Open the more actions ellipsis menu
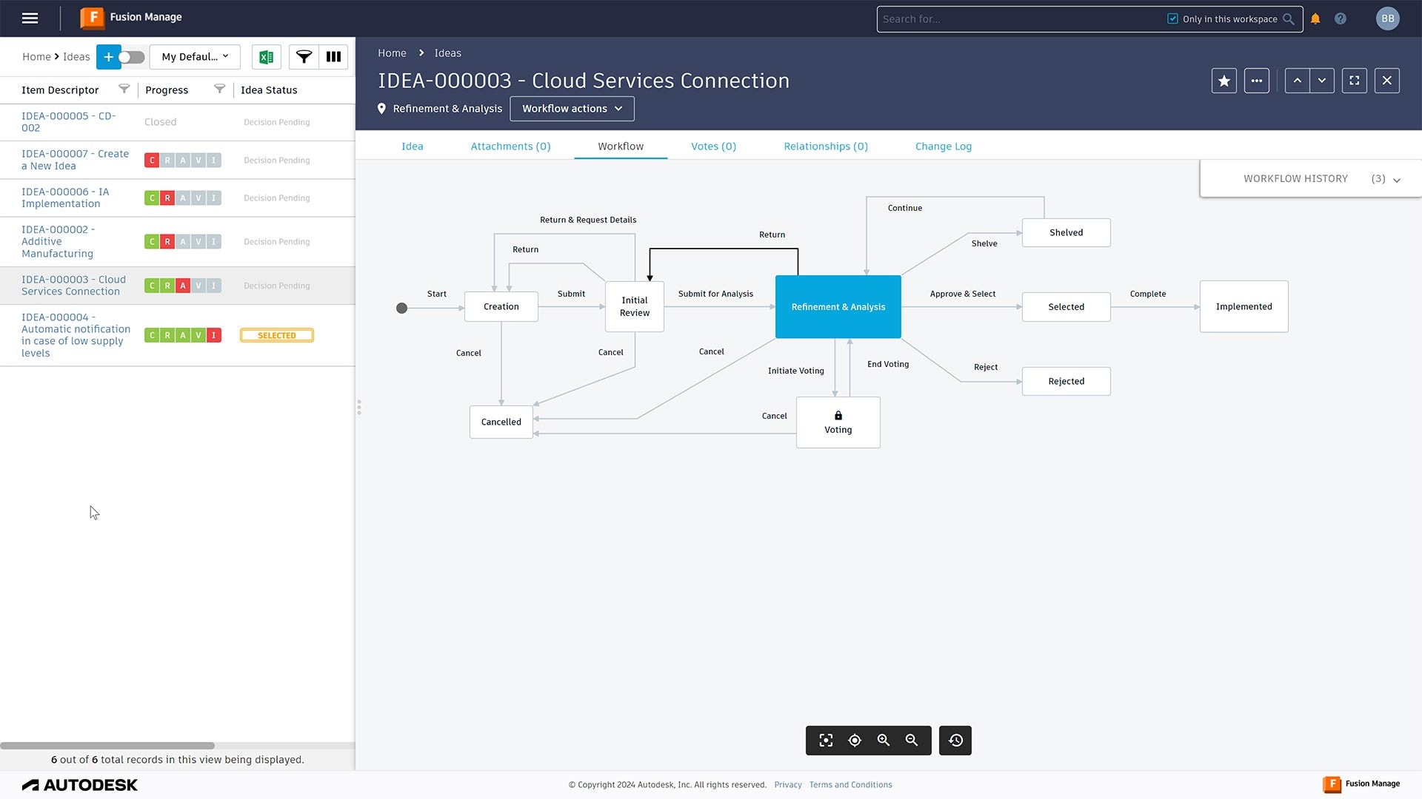 click(1257, 81)
